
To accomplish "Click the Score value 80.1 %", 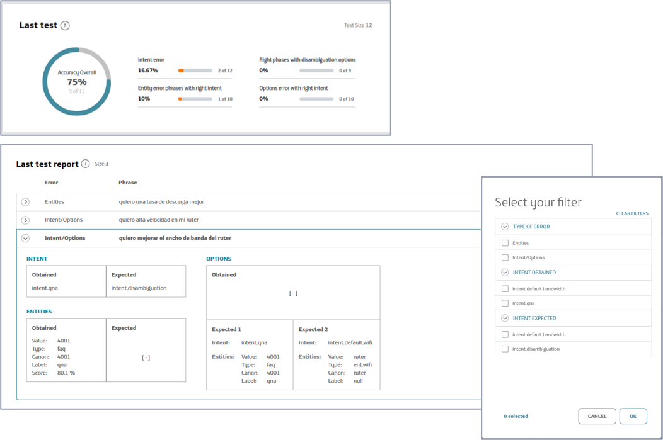I will (66, 373).
